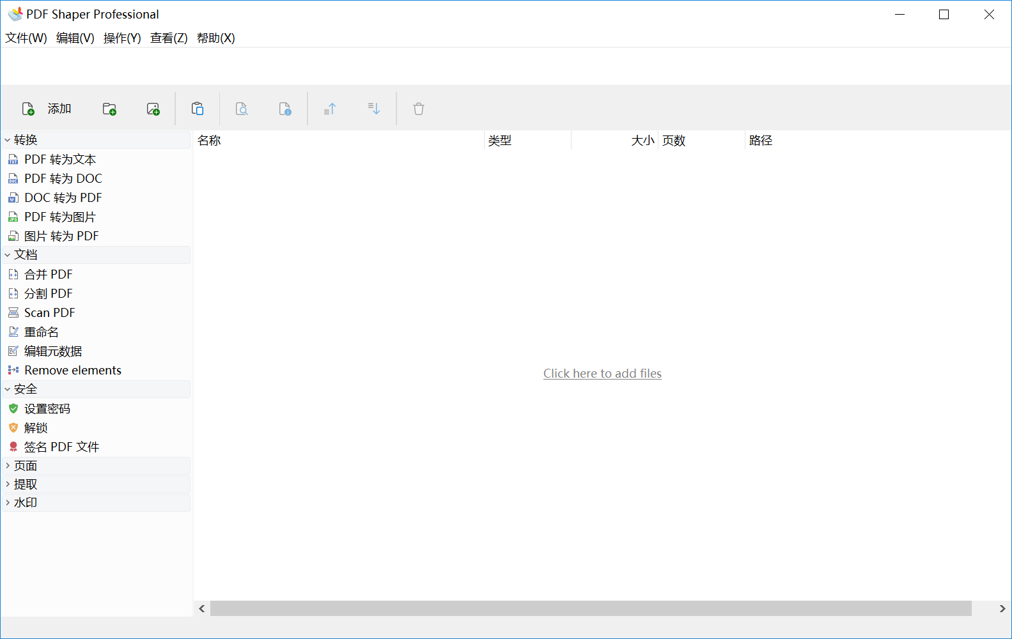Sort by the 路径 column header
This screenshot has height=639, width=1012.
tap(760, 141)
